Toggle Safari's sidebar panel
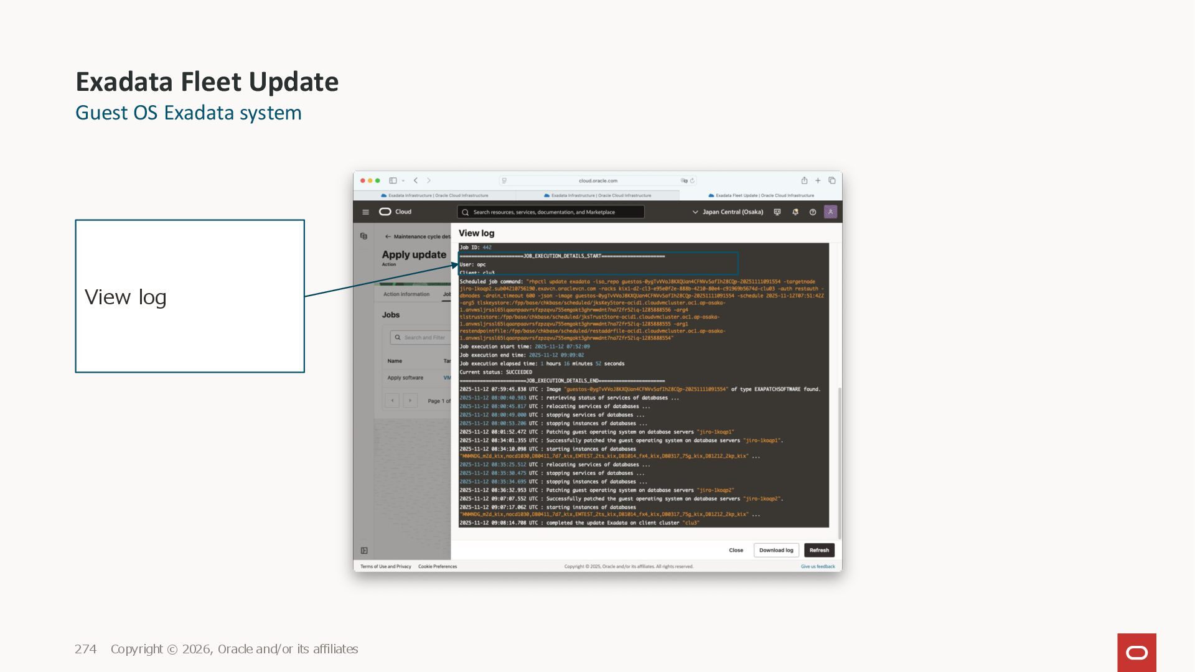Image resolution: width=1195 pixels, height=672 pixels. [x=393, y=180]
